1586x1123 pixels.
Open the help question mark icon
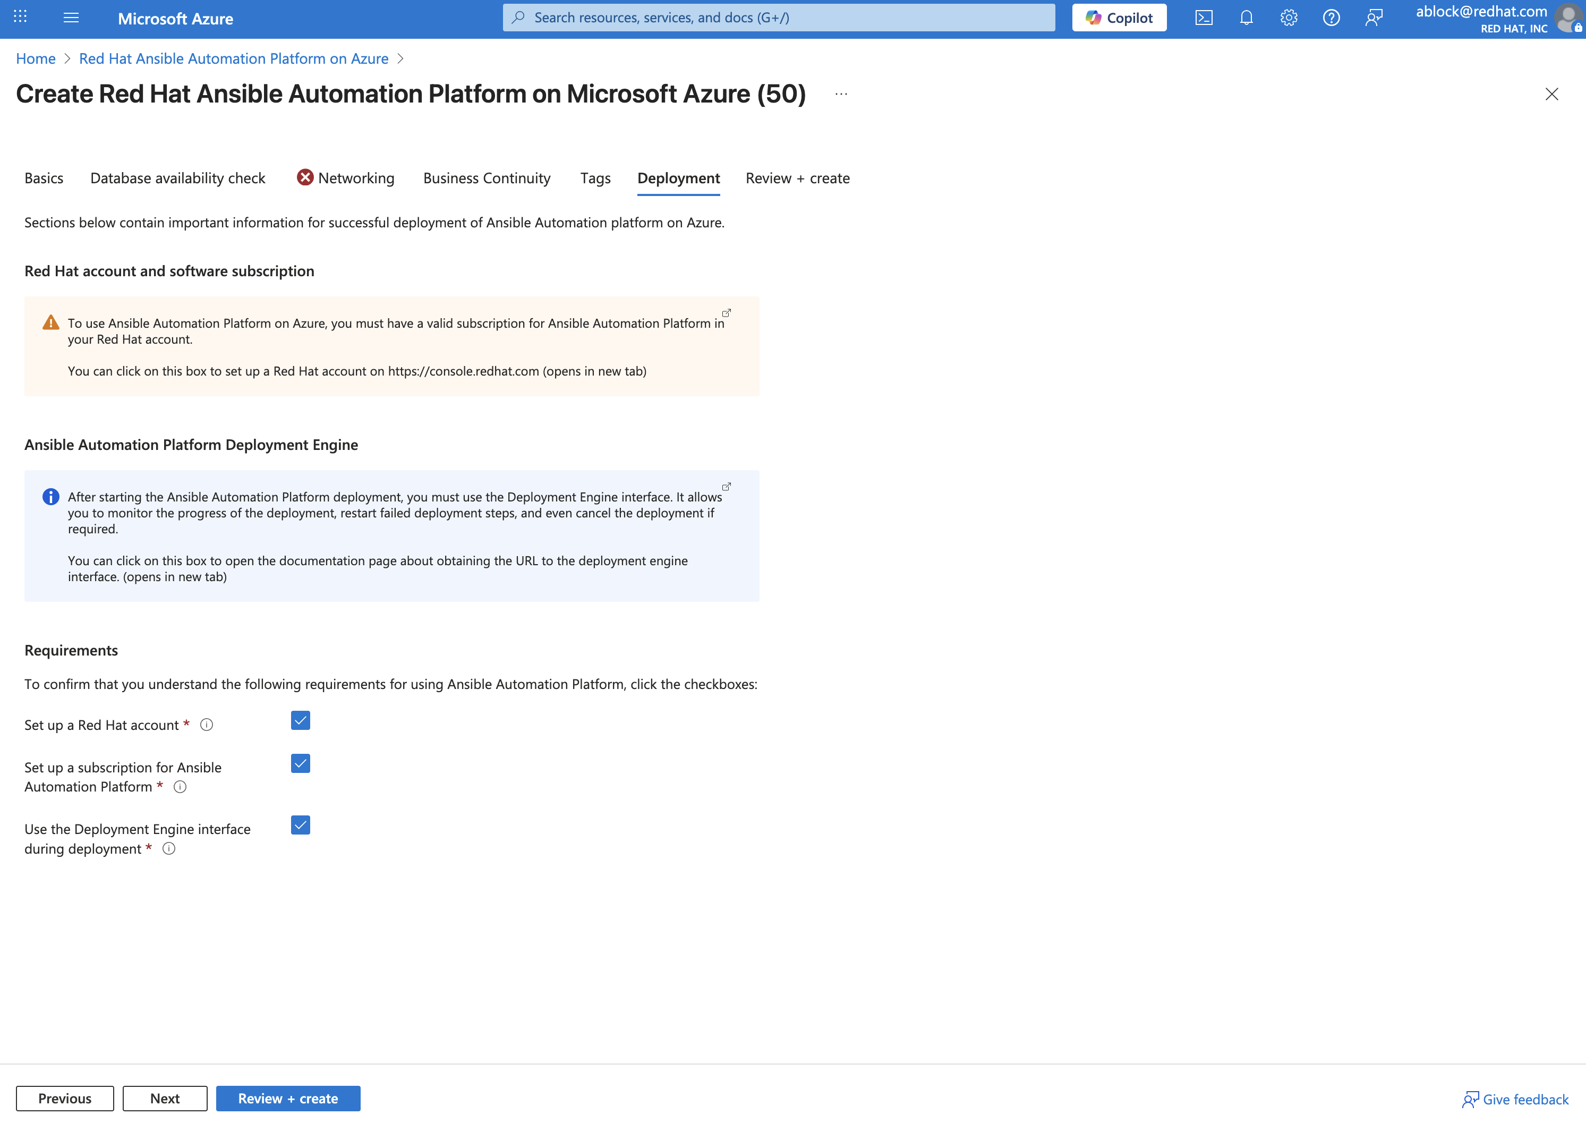pos(1332,18)
